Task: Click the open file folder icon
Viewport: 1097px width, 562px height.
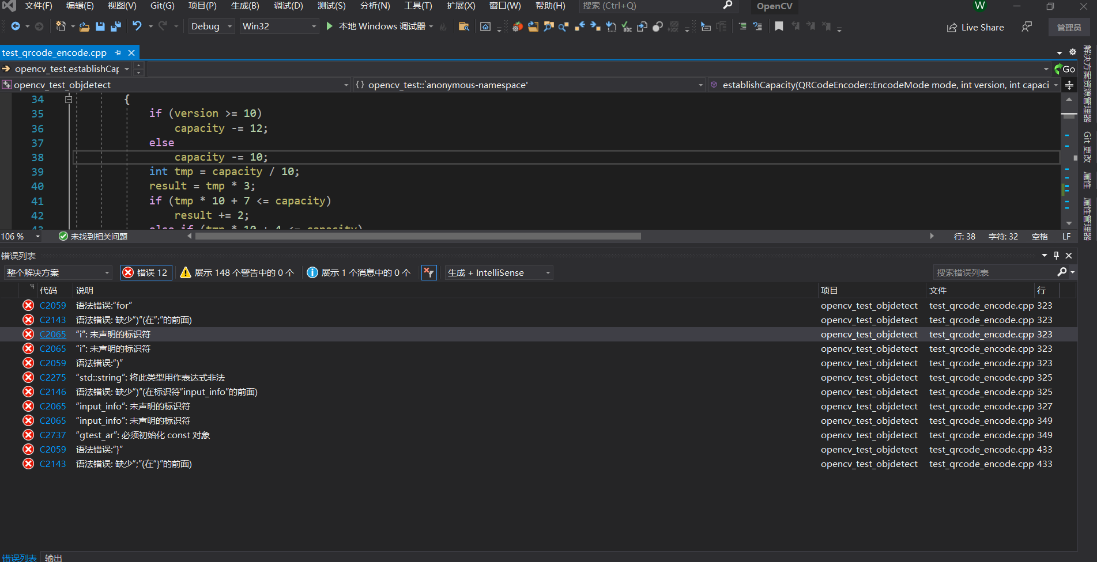Action: tap(85, 26)
